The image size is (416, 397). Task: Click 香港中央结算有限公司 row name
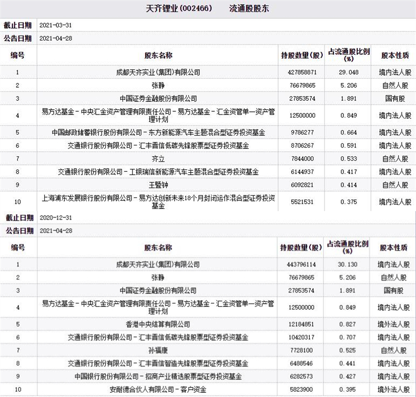pos(158,324)
